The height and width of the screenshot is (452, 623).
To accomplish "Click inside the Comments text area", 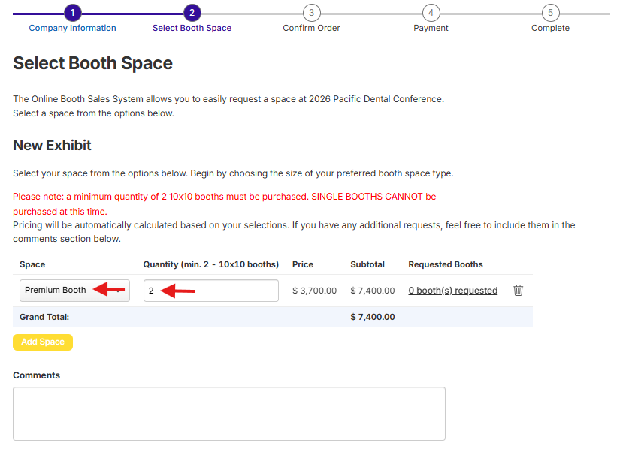I will click(x=229, y=414).
